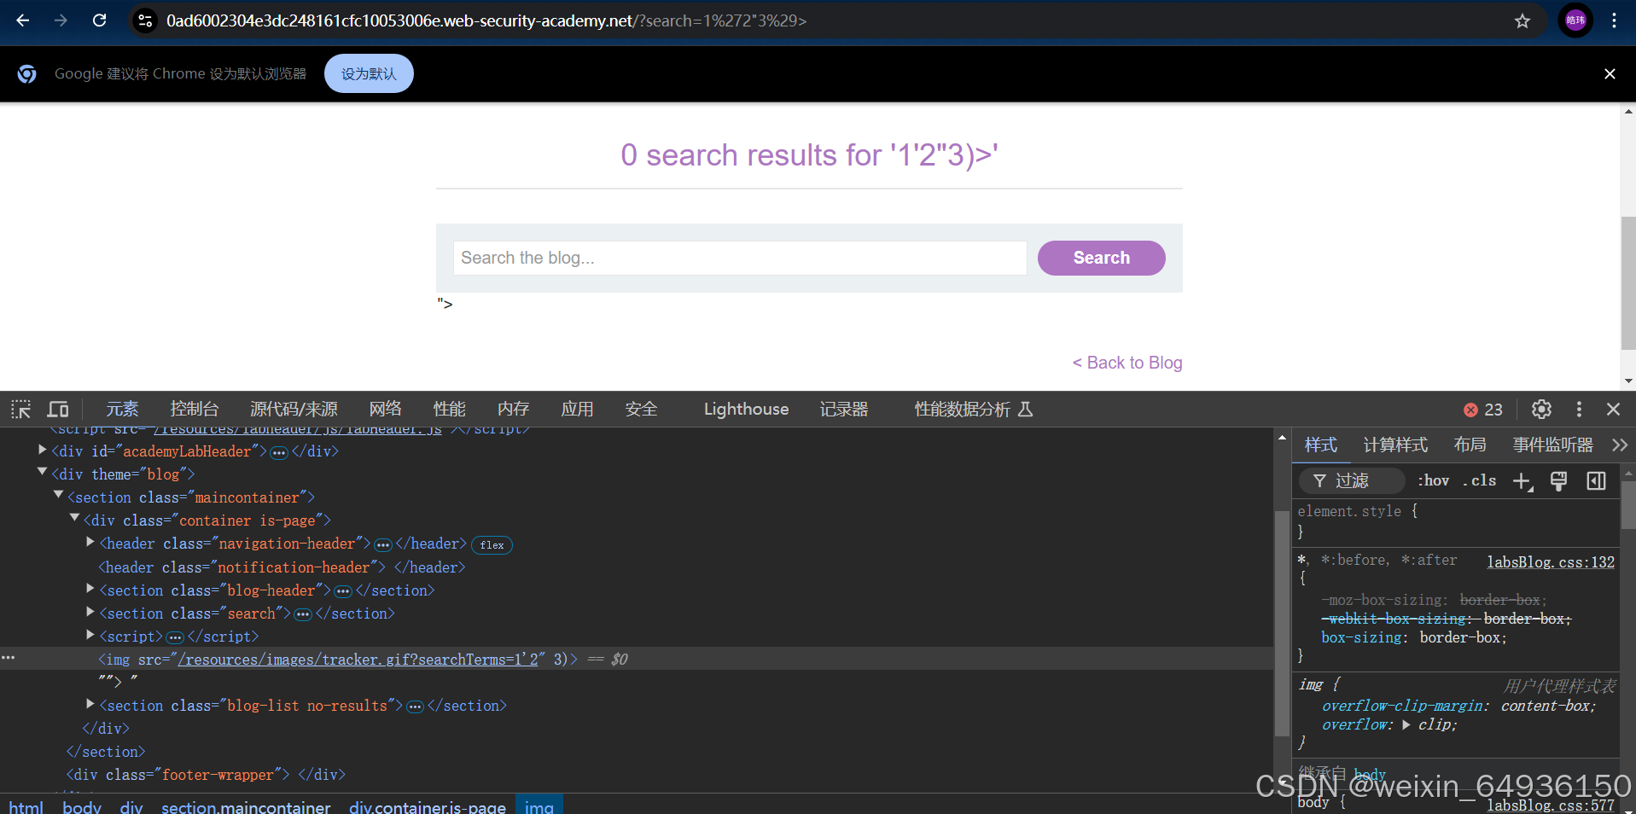Collapse the div theme="blog" node

click(x=42, y=471)
